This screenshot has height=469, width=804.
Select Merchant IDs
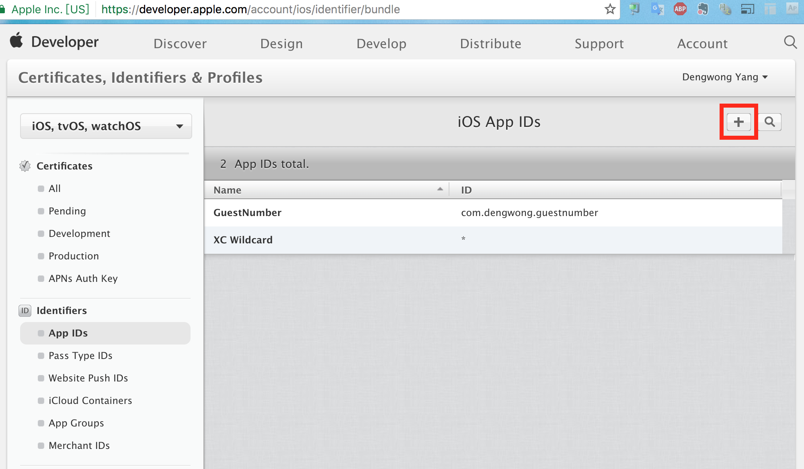pos(79,445)
